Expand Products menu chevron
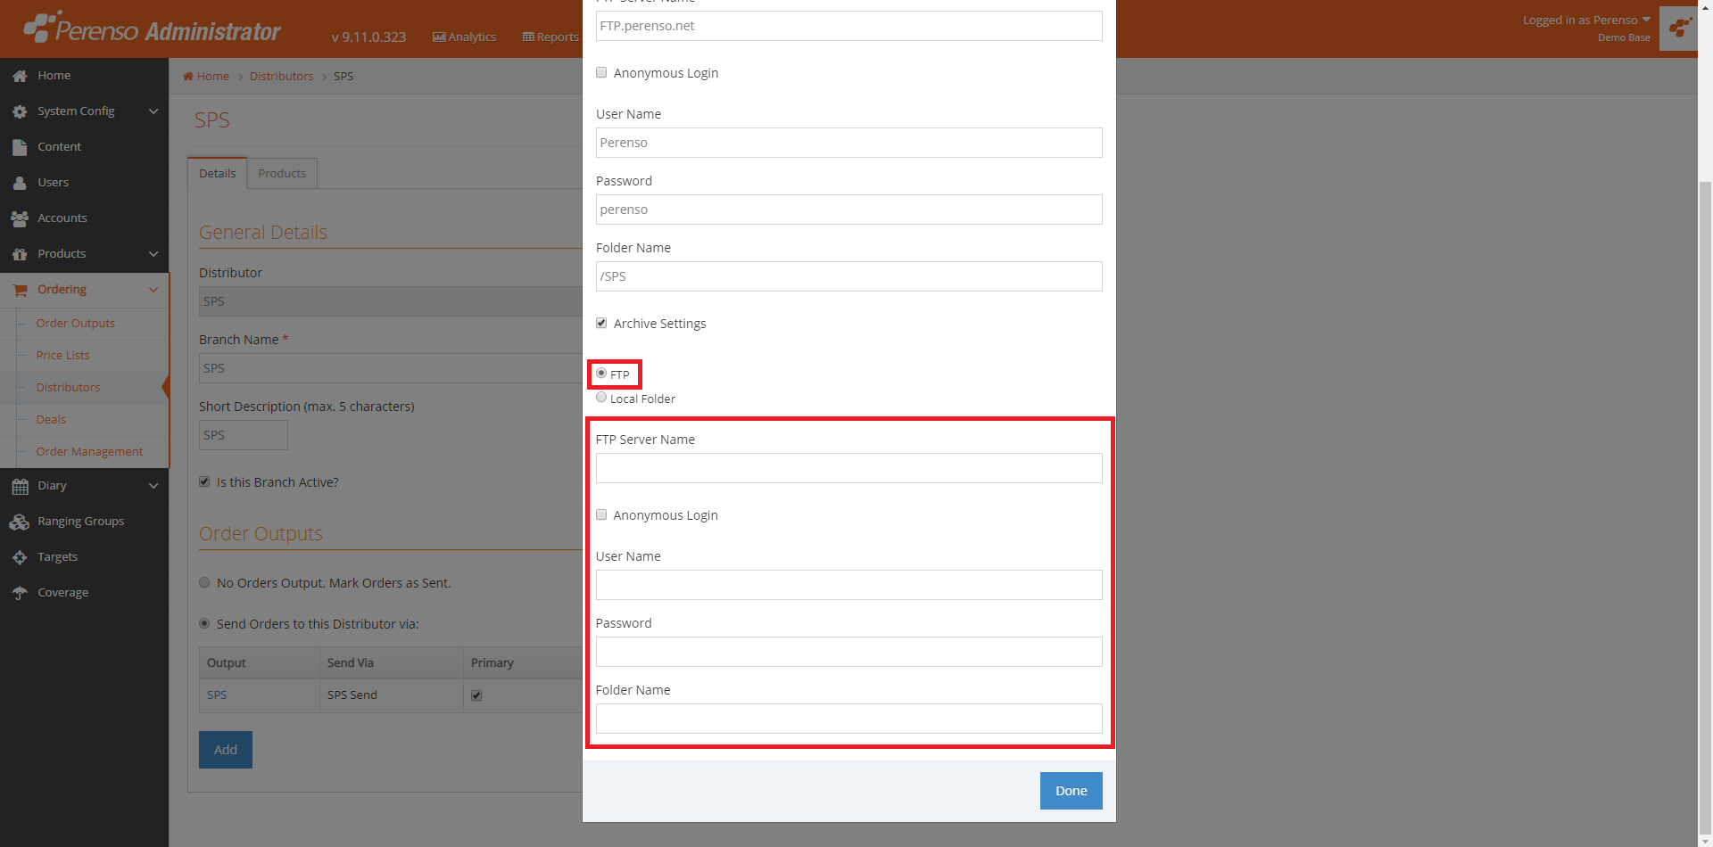 pyautogui.click(x=153, y=254)
